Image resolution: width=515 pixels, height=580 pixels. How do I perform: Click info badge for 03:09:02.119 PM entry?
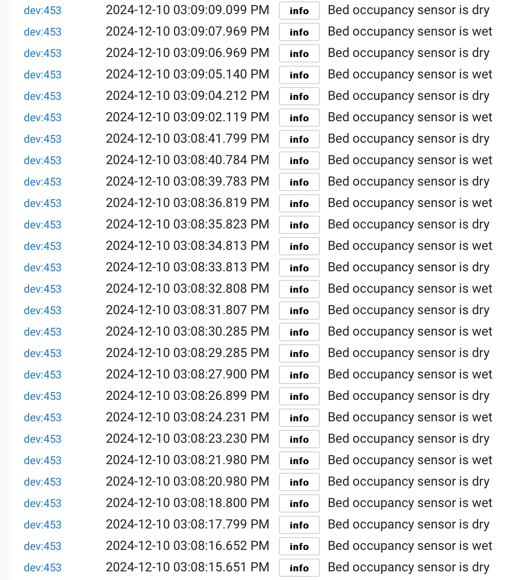(299, 118)
